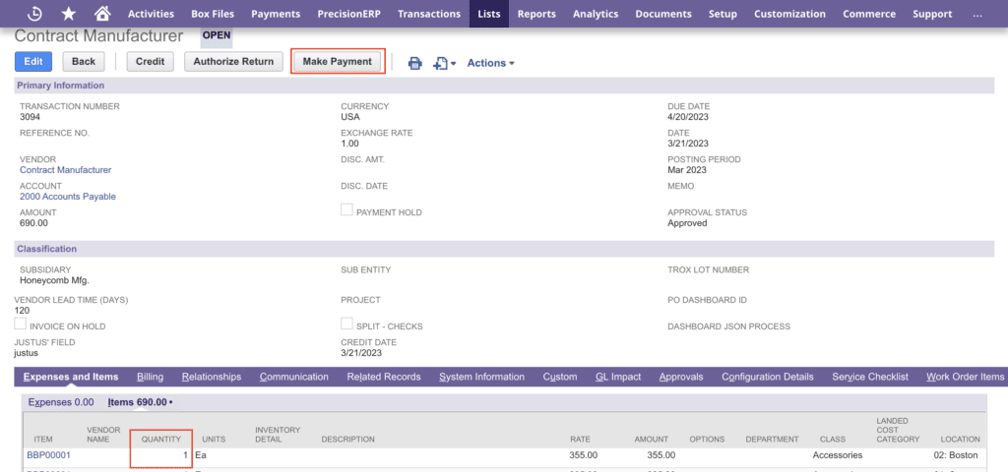Select the Expenses 0.00 subtab
1008x472 pixels.
[x=61, y=402]
